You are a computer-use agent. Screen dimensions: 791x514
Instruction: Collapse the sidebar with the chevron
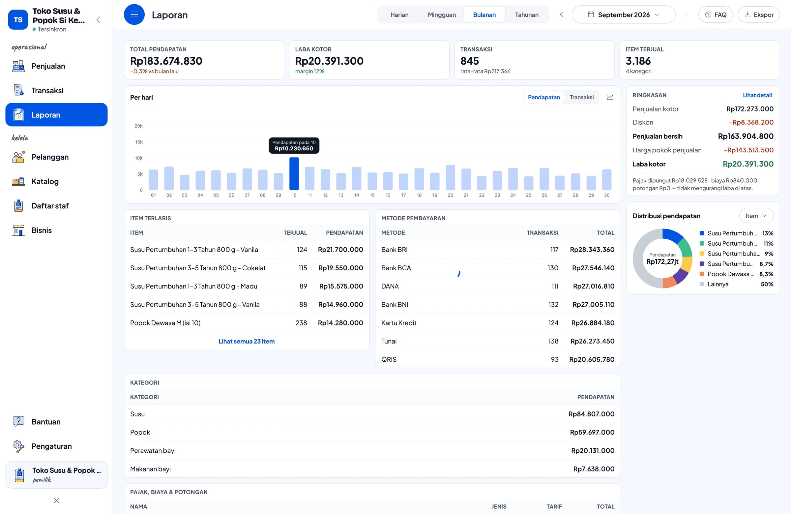pyautogui.click(x=98, y=19)
